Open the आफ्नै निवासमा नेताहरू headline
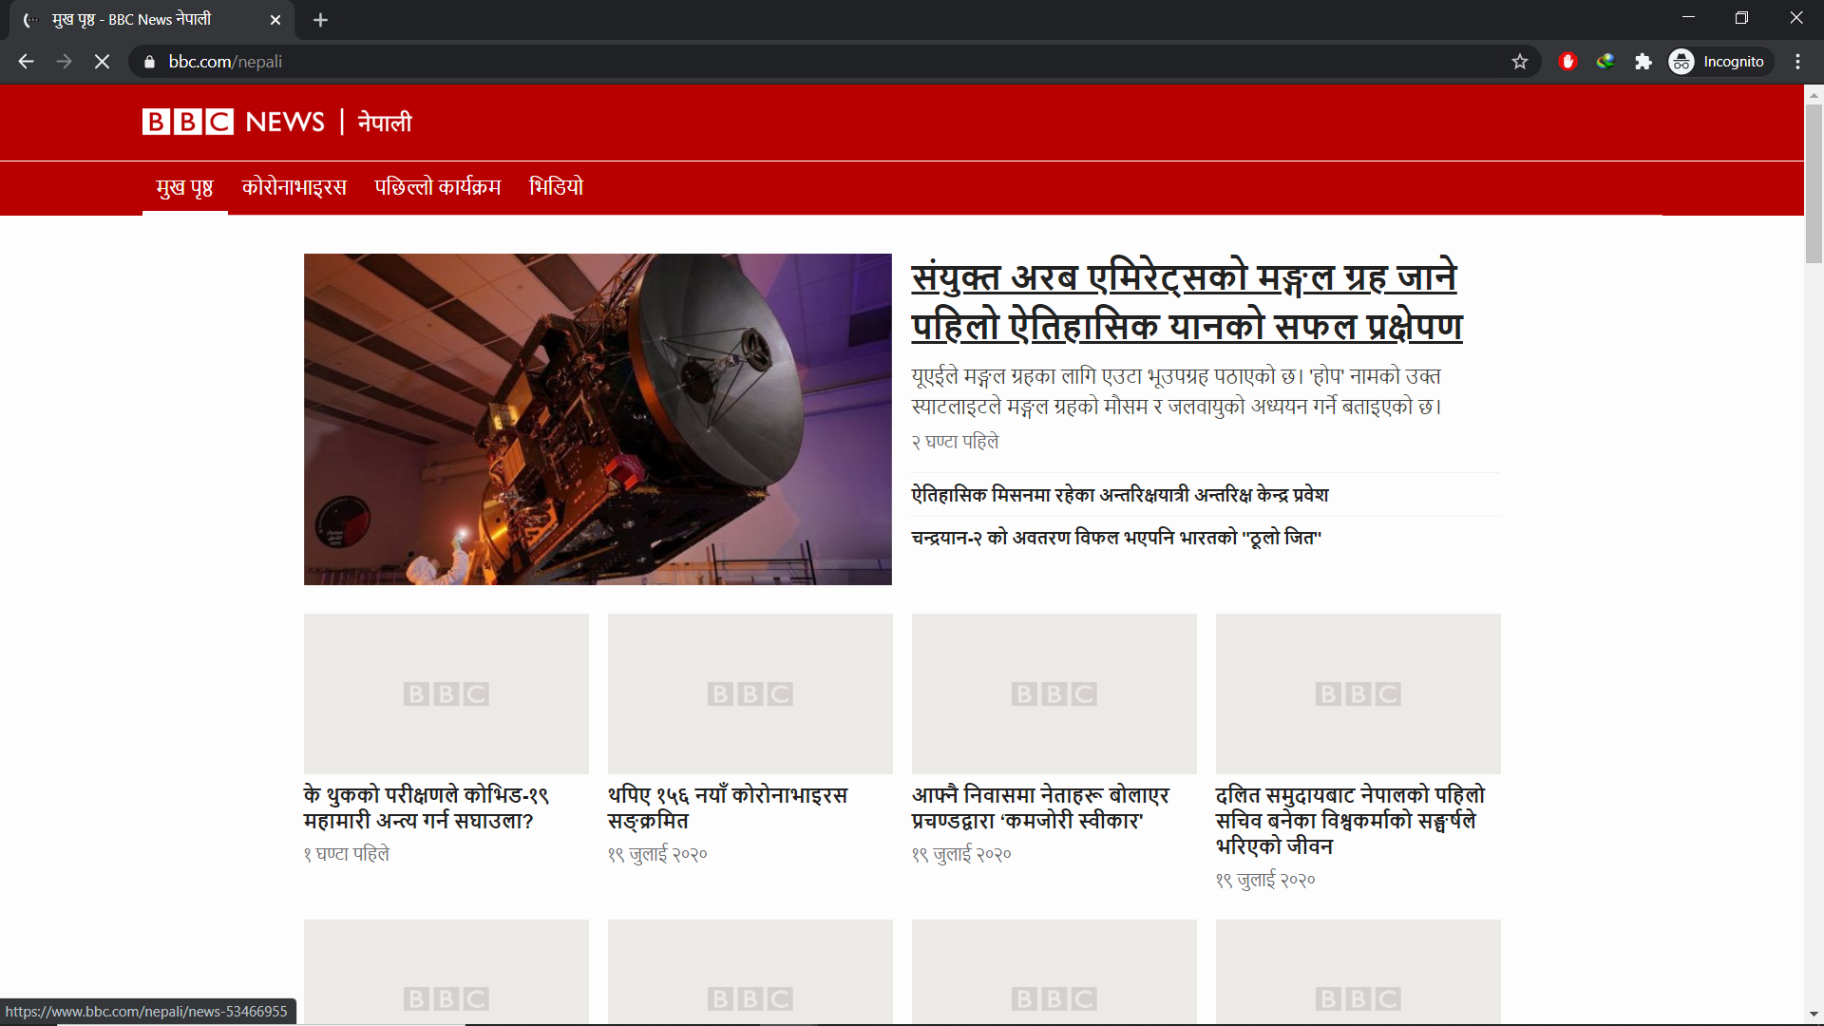Image resolution: width=1824 pixels, height=1026 pixels. [x=1040, y=807]
